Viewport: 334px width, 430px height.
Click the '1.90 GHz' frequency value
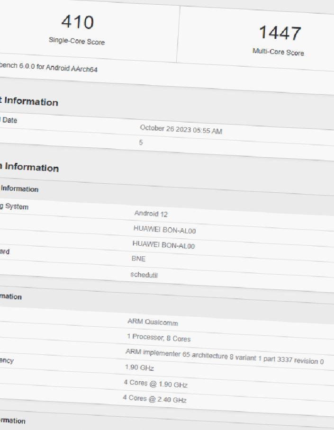pyautogui.click(x=139, y=367)
